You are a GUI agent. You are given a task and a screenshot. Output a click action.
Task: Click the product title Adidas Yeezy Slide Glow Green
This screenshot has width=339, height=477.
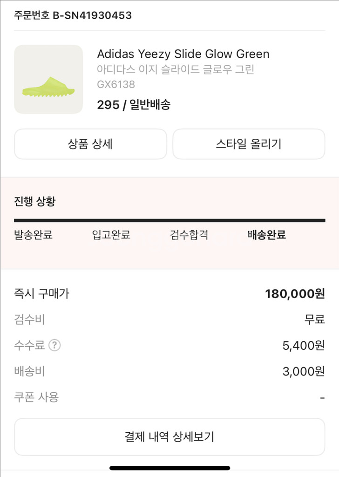(183, 54)
